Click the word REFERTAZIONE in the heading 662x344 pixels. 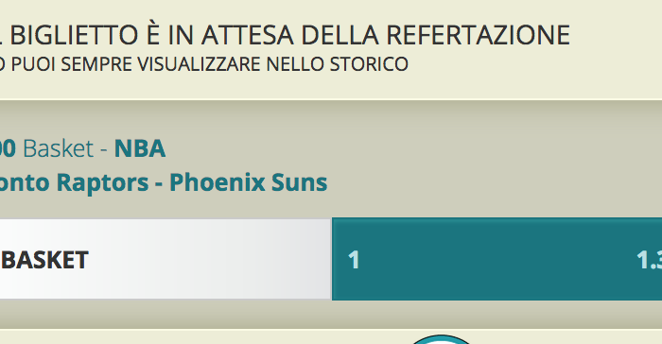(478, 35)
